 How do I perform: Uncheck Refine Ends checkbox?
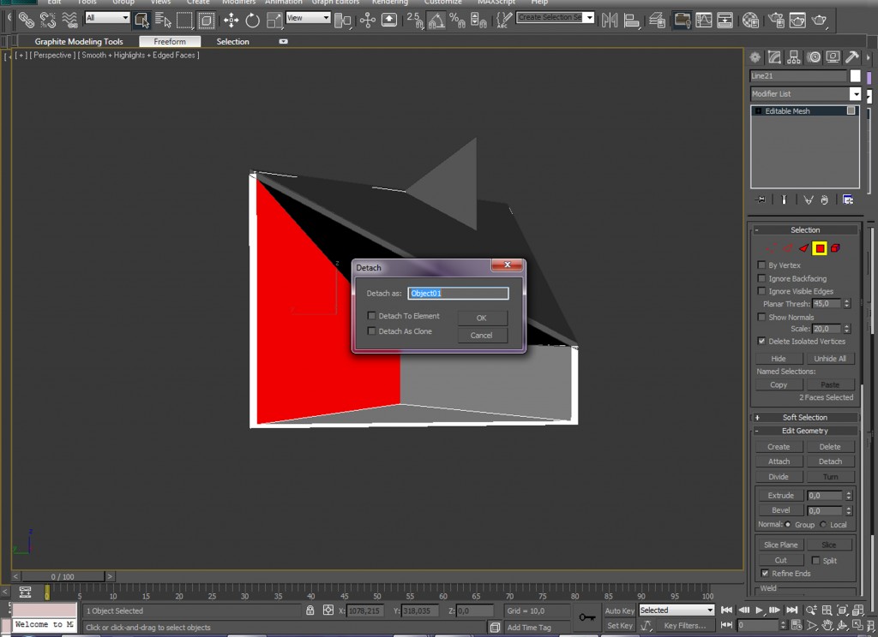point(765,574)
